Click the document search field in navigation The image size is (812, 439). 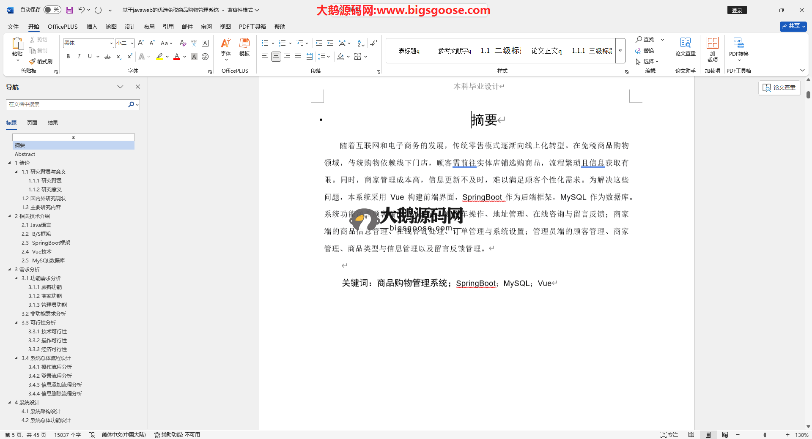point(68,104)
